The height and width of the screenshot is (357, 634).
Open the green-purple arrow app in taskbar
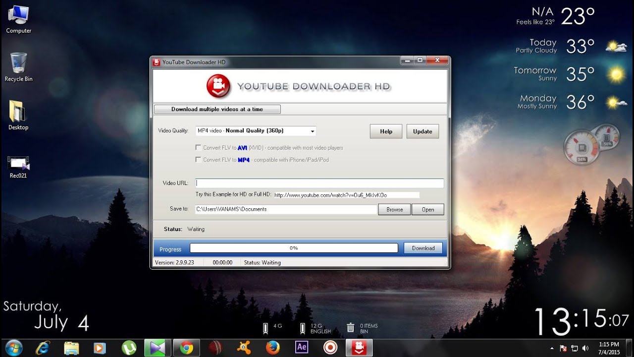pos(158,348)
